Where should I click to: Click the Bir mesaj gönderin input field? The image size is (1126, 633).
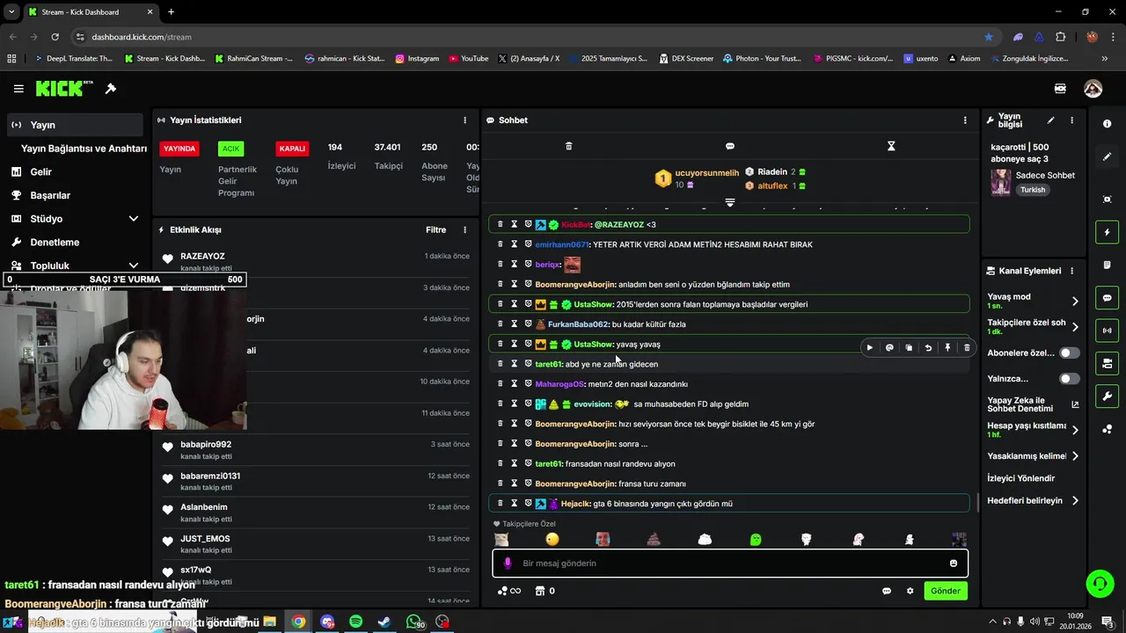tap(730, 564)
